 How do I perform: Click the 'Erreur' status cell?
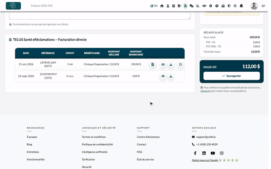pyautogui.click(x=70, y=76)
